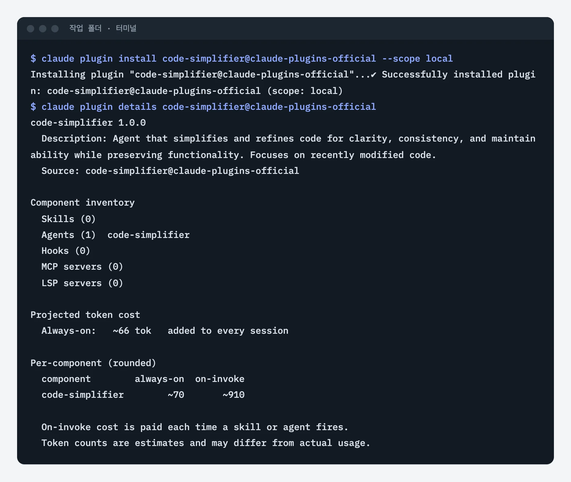Select the '~66 tok' value
571x482 pixels.
pyautogui.click(x=132, y=331)
